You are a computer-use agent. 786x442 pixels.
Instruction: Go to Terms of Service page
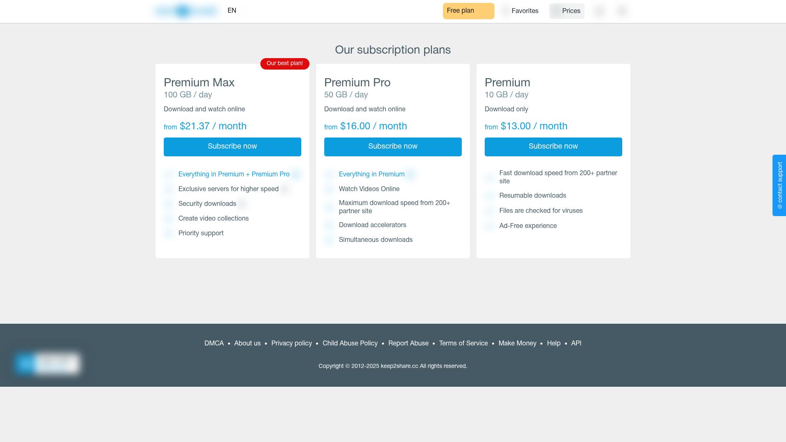click(463, 343)
